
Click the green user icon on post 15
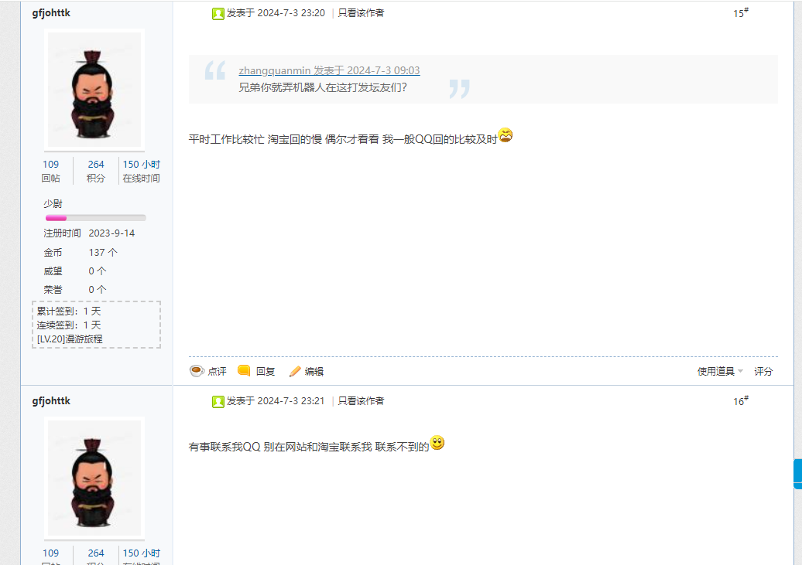218,14
